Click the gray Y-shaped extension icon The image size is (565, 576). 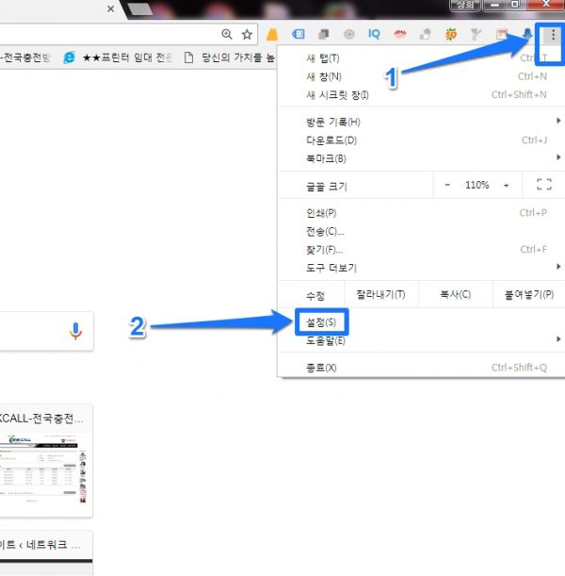click(476, 34)
